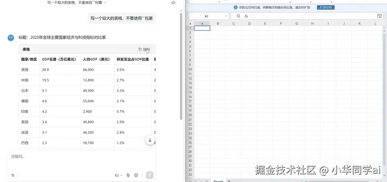Viewport: 387px width, 182px height.
Task: Click the expand cloud space button
Action: (x=326, y=8)
